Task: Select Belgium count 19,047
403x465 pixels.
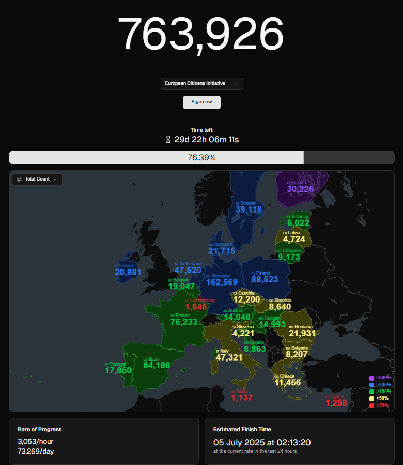Action: click(x=181, y=287)
